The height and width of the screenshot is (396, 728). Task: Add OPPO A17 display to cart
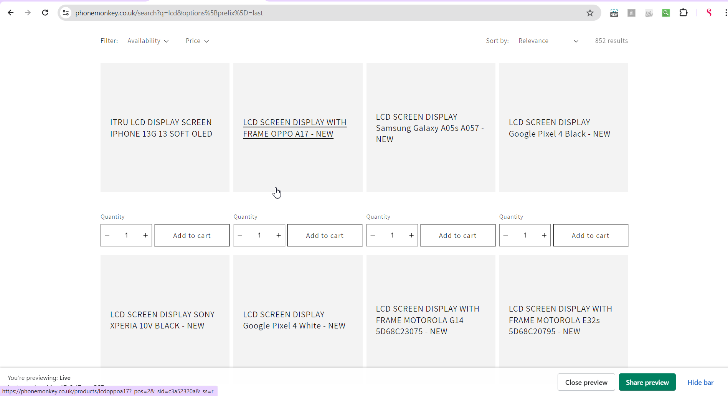pos(325,235)
